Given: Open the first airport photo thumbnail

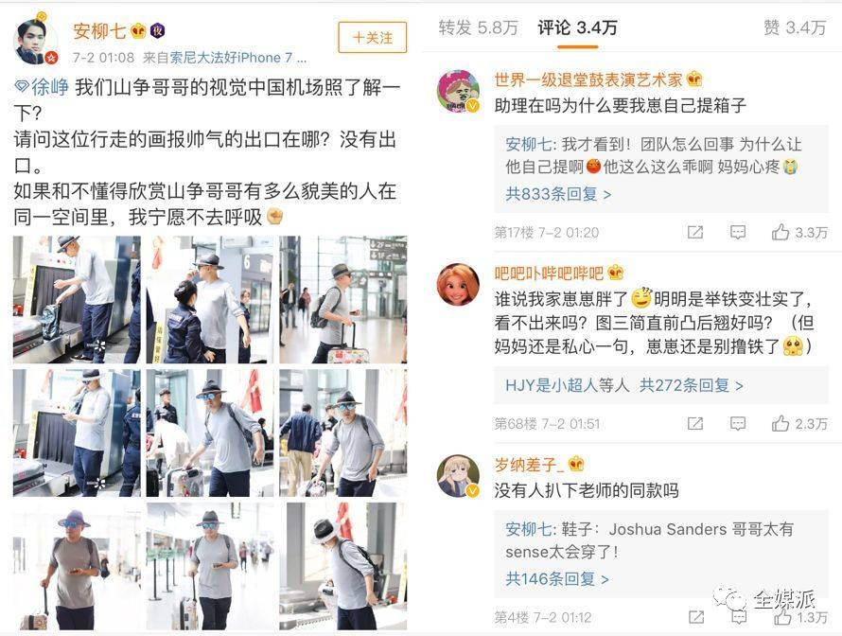Looking at the screenshot, I should point(77,299).
